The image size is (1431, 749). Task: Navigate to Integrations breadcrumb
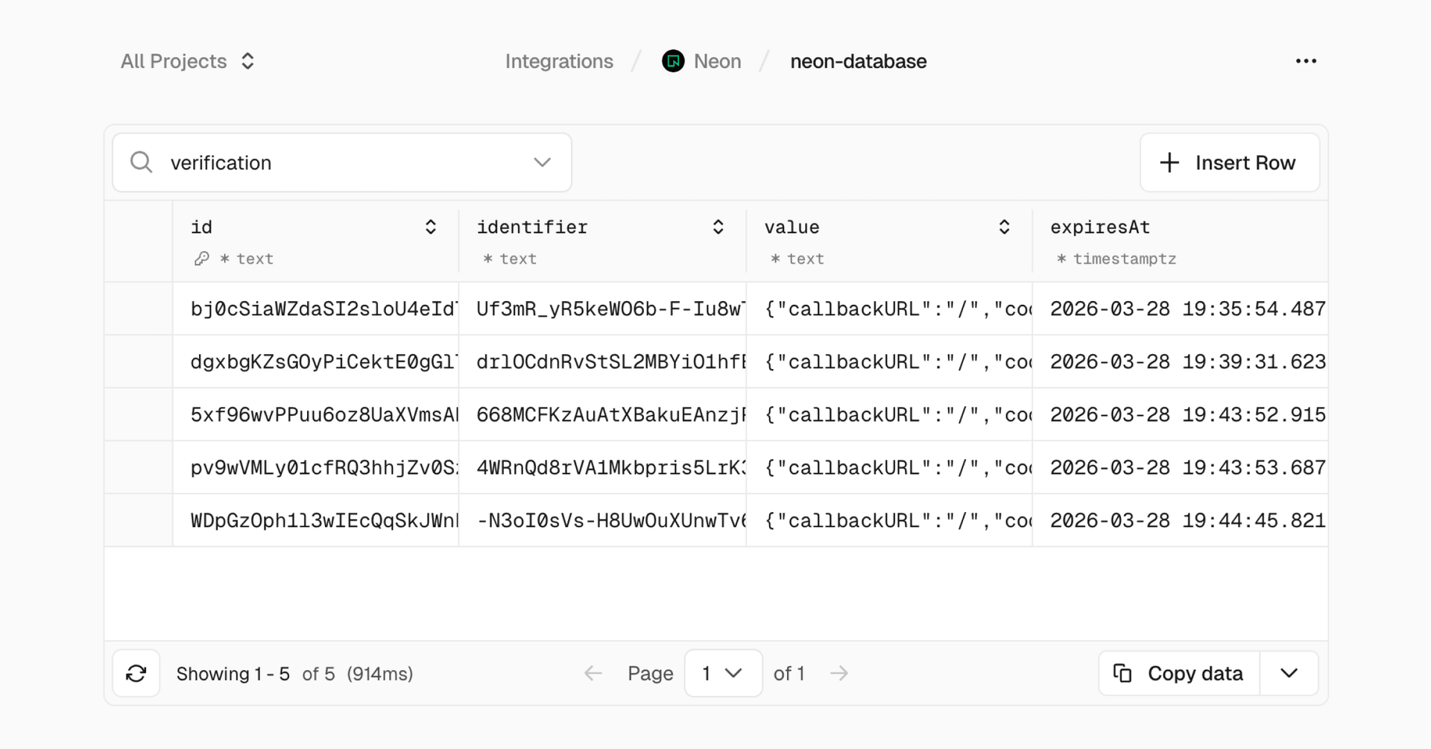[559, 61]
